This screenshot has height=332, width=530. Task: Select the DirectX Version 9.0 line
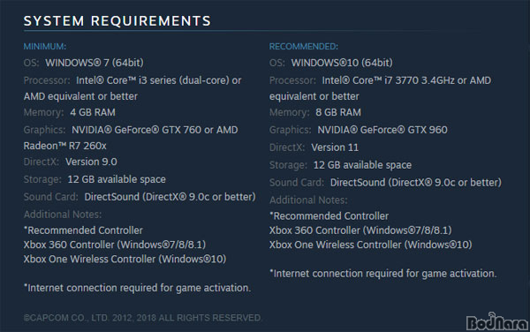(71, 162)
